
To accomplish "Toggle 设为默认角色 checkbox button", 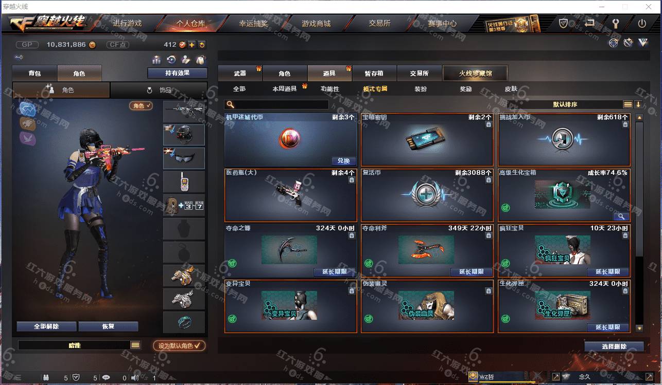I will point(179,345).
